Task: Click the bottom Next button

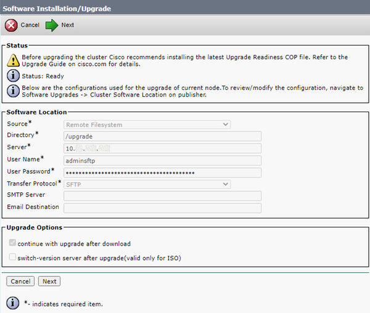Action: (49, 281)
